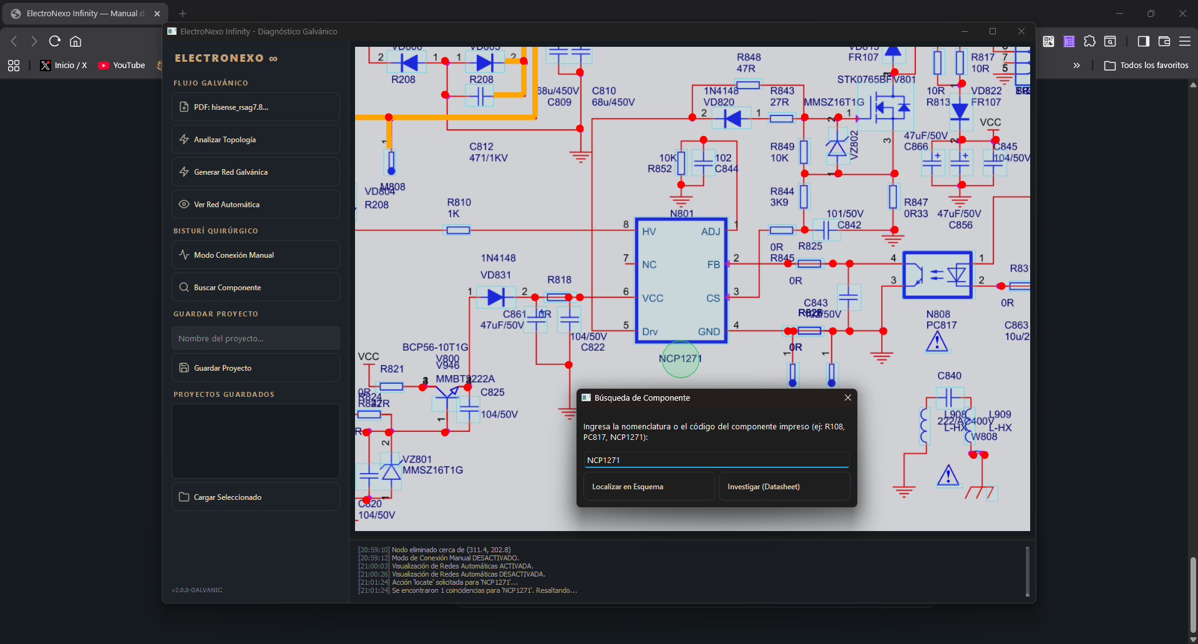The width and height of the screenshot is (1198, 644).
Task: Click the QR code extension icon
Action: pos(1049,41)
